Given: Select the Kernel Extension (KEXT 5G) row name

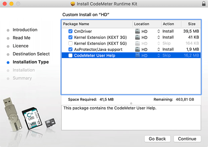Looking at the screenshot, I should (100, 43).
